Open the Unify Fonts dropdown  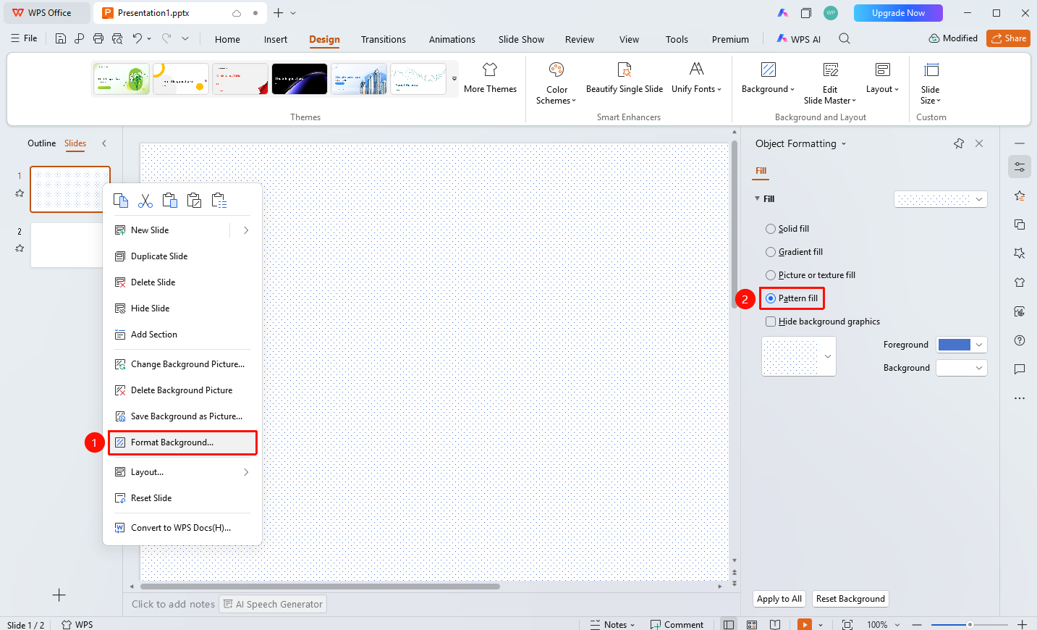point(696,78)
